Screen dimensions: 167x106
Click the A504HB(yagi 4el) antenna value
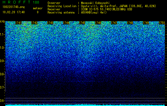[x=94, y=12]
